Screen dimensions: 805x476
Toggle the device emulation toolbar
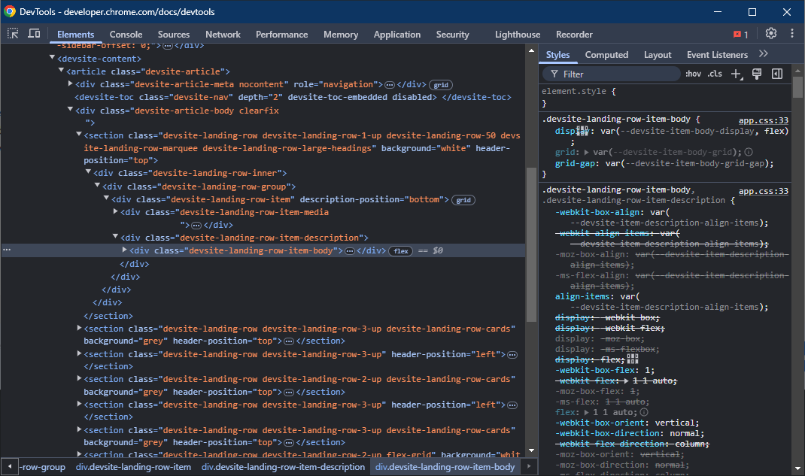[32, 34]
